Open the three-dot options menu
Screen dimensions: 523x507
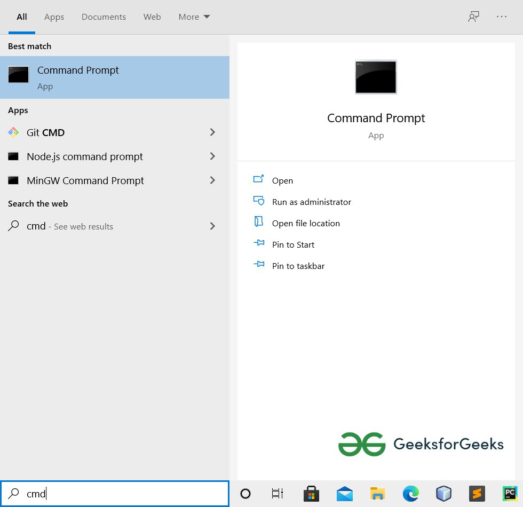(x=502, y=17)
